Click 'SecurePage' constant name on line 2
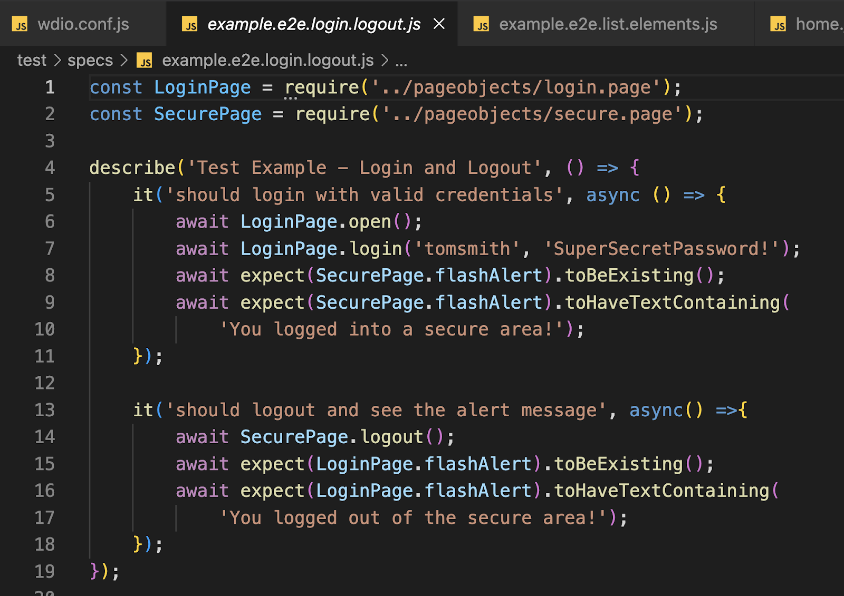Screen dimensions: 844x596 [x=208, y=114]
